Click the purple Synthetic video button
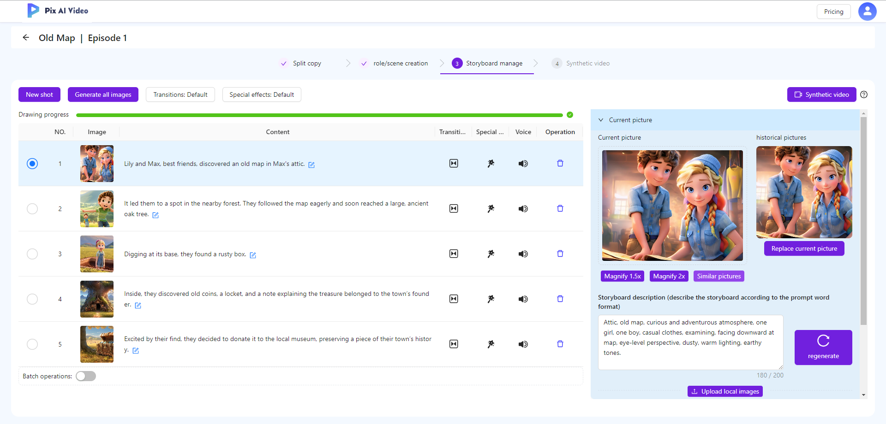This screenshot has height=424, width=886. click(x=821, y=94)
